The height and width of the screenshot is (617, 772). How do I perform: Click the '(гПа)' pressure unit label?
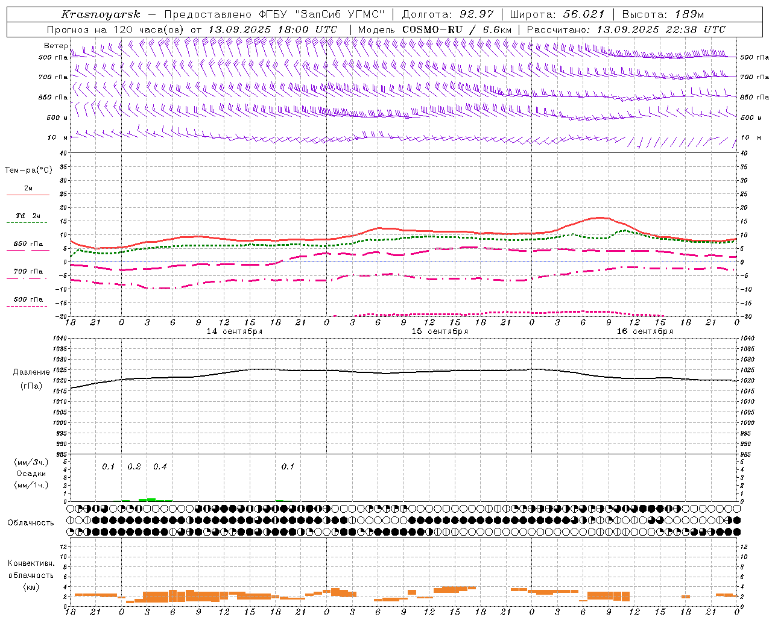[31, 386]
